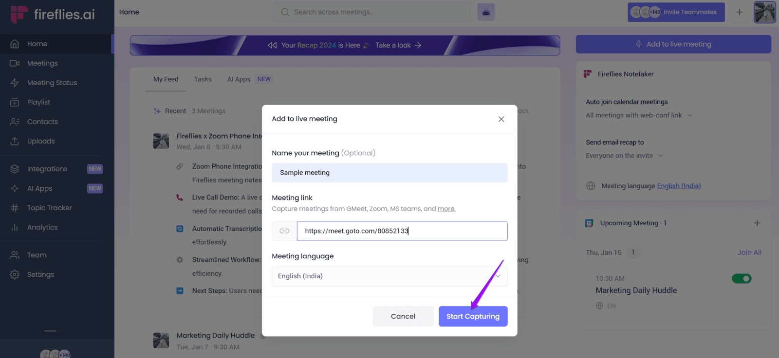Click the Home house icon
This screenshot has height=358, width=779.
[x=15, y=44]
